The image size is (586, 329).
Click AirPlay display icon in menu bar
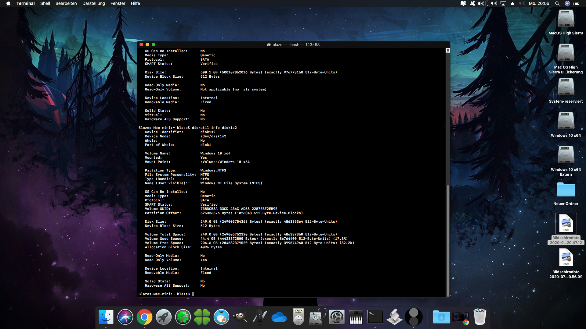coord(503,3)
